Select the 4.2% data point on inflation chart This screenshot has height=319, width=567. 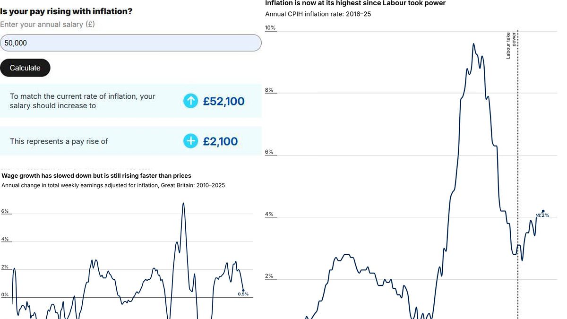542,212
